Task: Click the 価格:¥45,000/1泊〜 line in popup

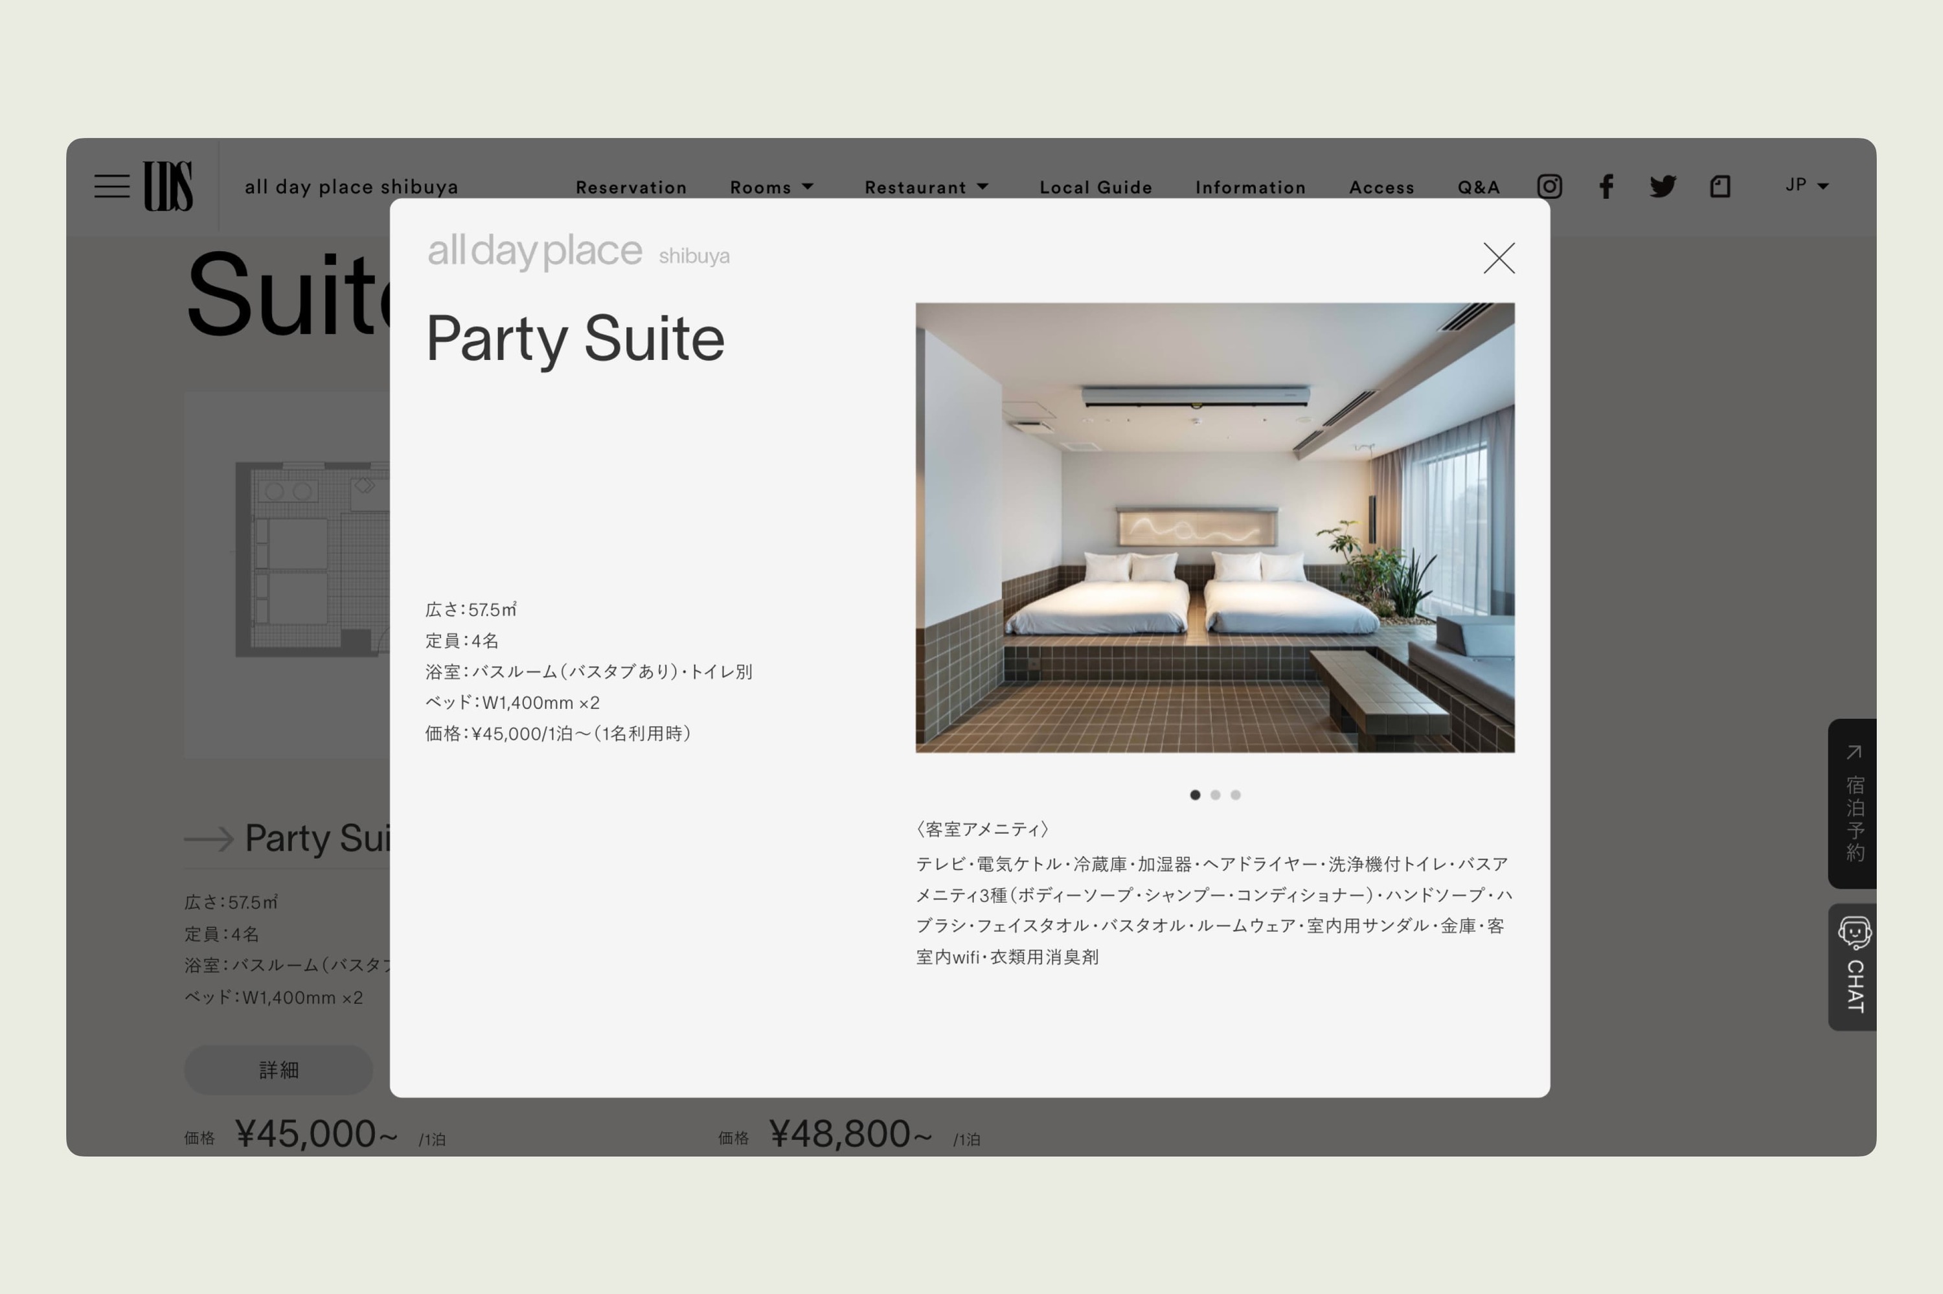Action: [x=558, y=734]
